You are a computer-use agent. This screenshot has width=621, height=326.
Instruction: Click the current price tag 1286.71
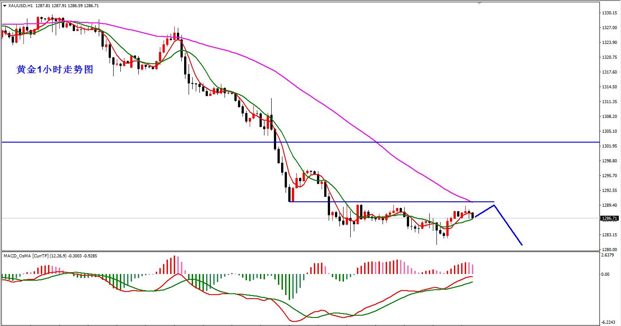pyautogui.click(x=609, y=218)
